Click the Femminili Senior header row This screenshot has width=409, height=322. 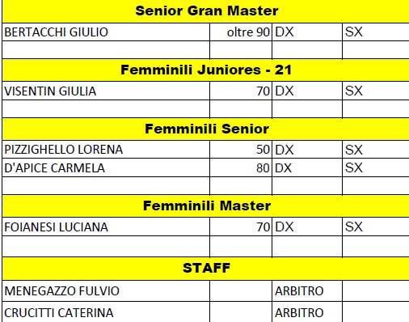click(x=205, y=129)
